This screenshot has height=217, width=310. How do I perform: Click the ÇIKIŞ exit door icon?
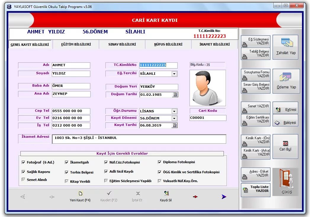coord(286,179)
